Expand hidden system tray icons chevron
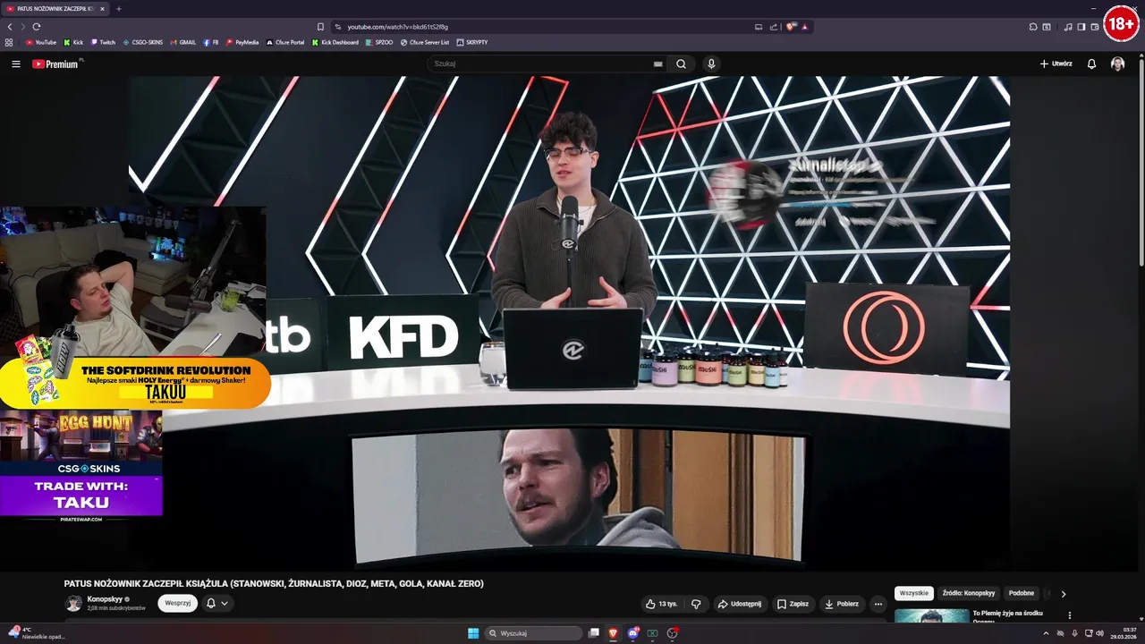The image size is (1145, 644). (1046, 633)
